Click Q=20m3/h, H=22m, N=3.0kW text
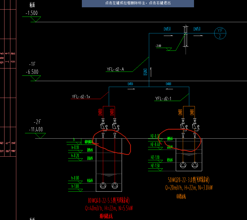 [x=189, y=187]
